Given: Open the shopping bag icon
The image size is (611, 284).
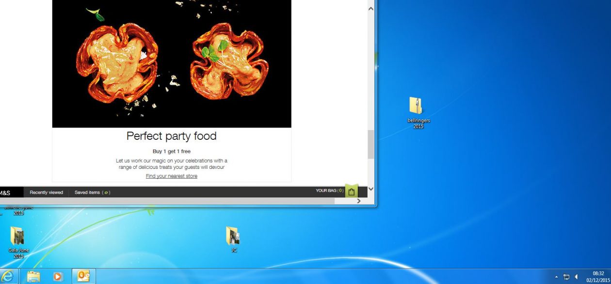Looking at the screenshot, I should click(x=352, y=192).
